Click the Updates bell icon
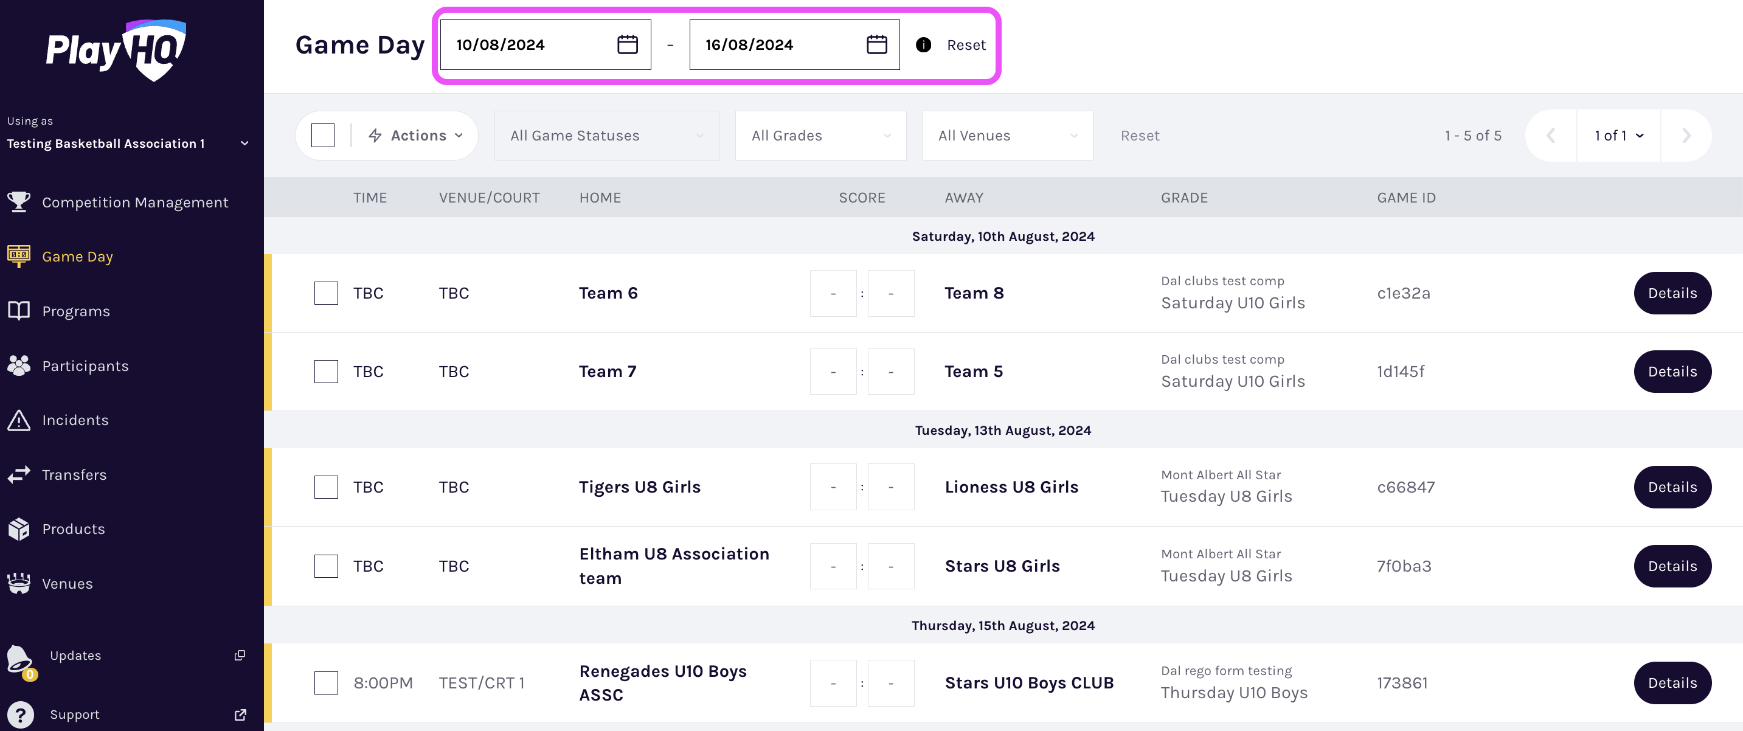 19,657
